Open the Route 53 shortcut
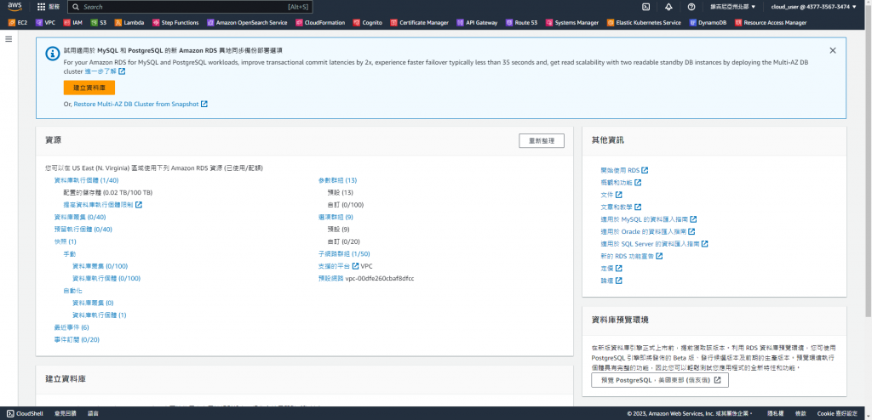 pyautogui.click(x=522, y=23)
